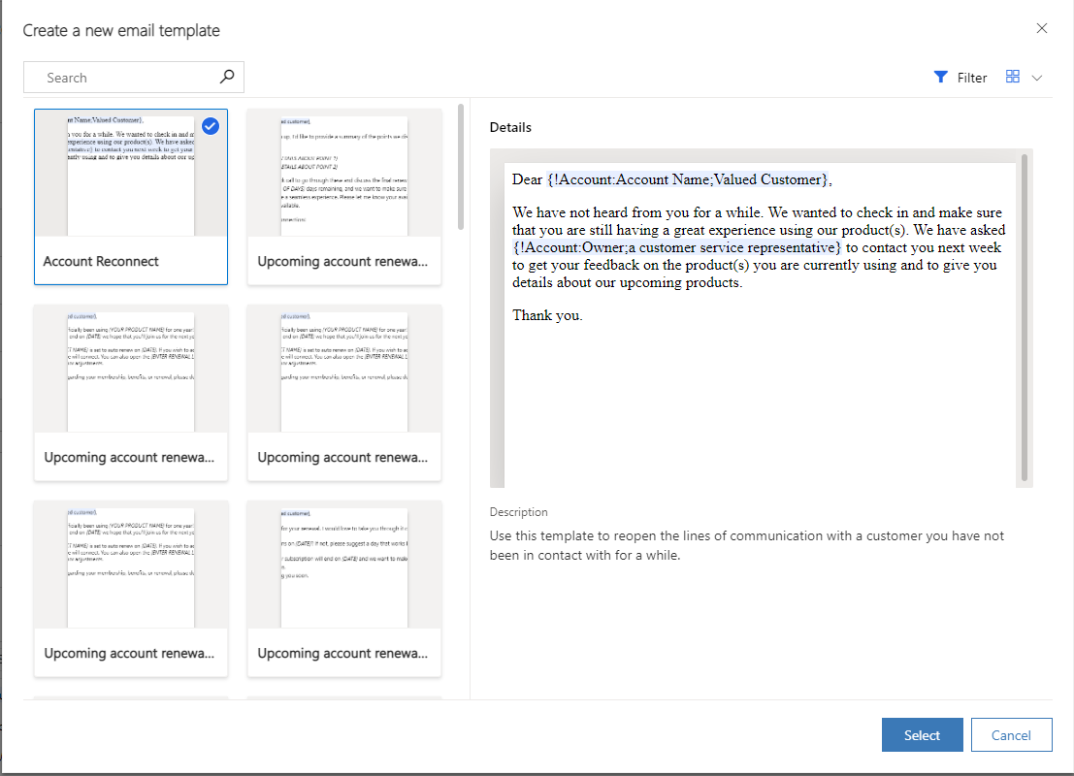This screenshot has width=1074, height=776.
Task: Click the Select button
Action: click(922, 734)
